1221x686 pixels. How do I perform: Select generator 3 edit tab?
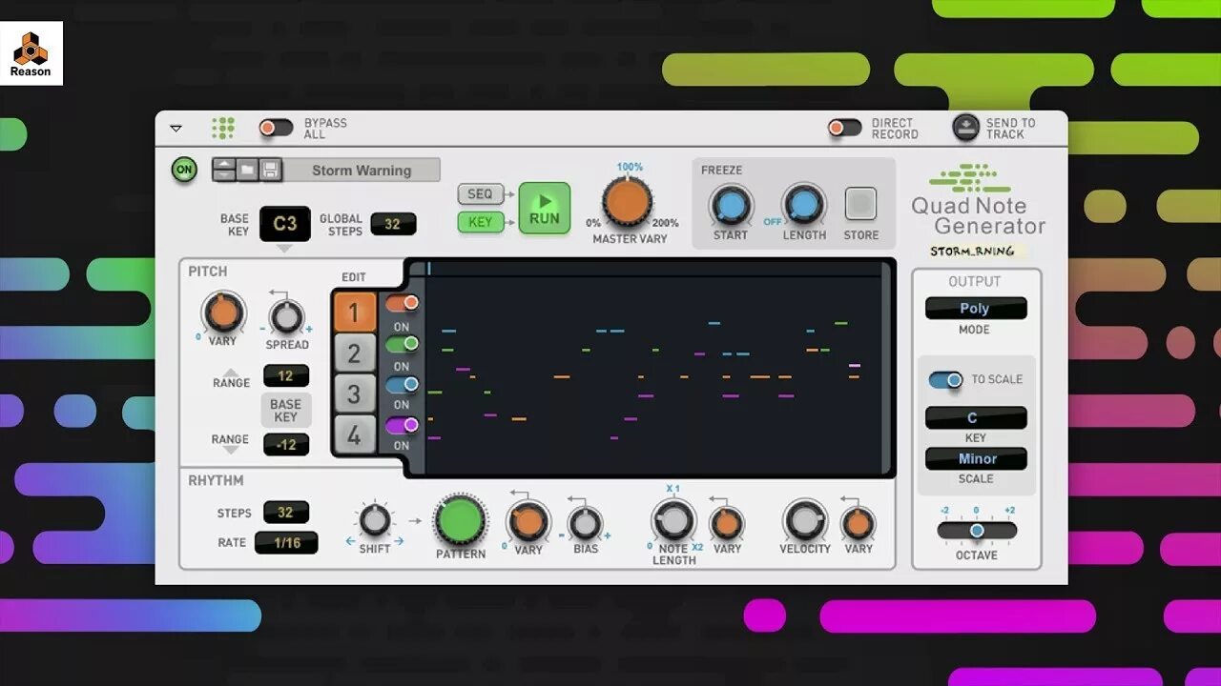pyautogui.click(x=354, y=393)
